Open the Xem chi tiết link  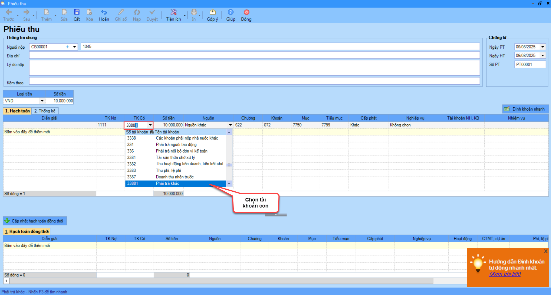tap(505, 274)
